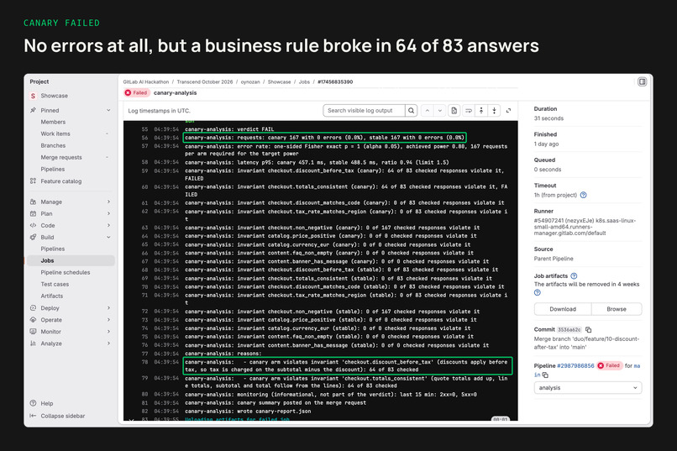
Task: Expand the Code section chevron
Action: tap(108, 225)
